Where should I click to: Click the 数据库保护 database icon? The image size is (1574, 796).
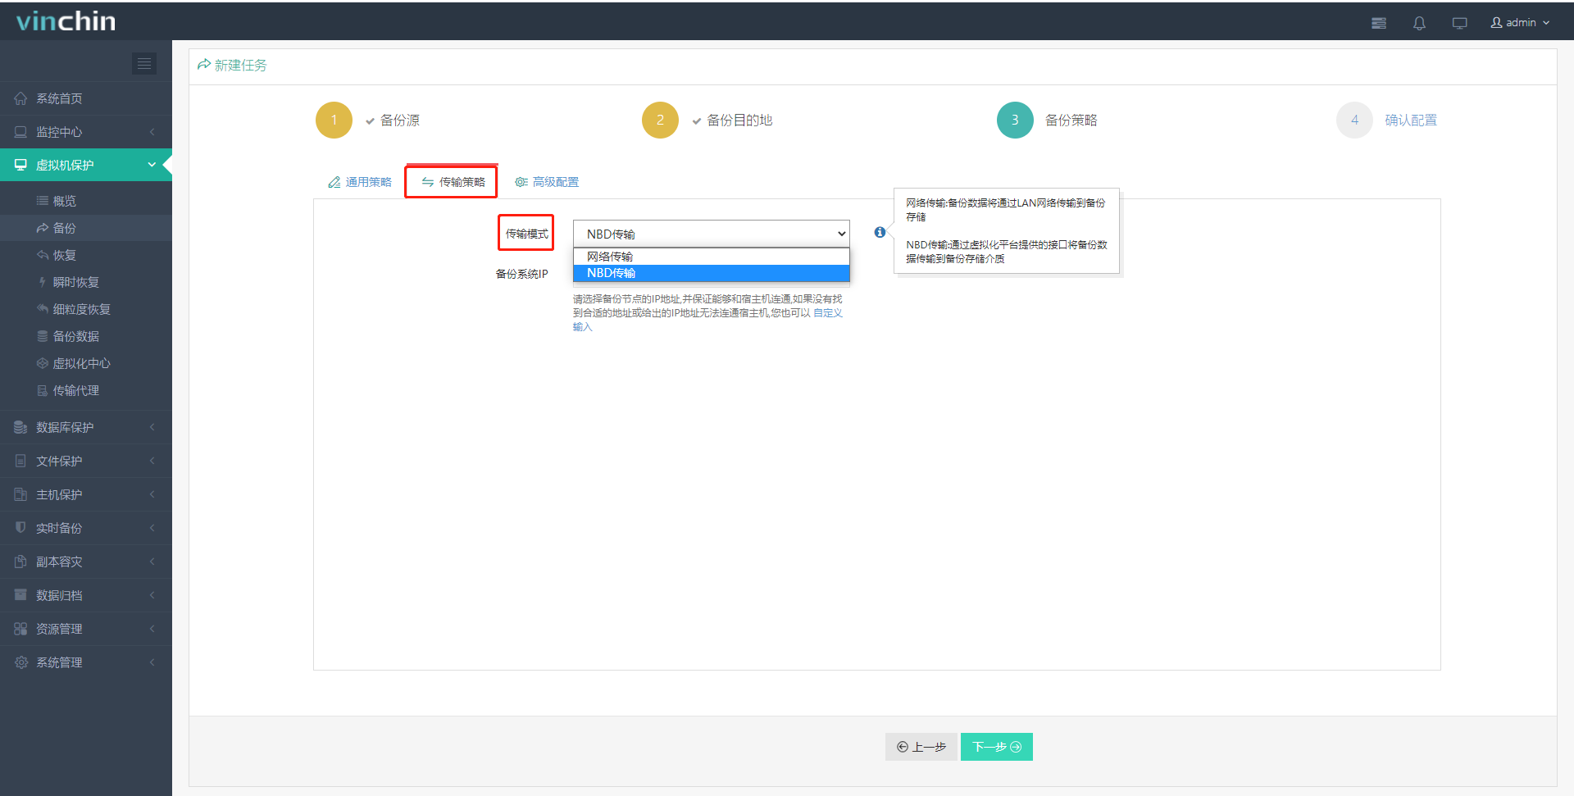(x=20, y=427)
